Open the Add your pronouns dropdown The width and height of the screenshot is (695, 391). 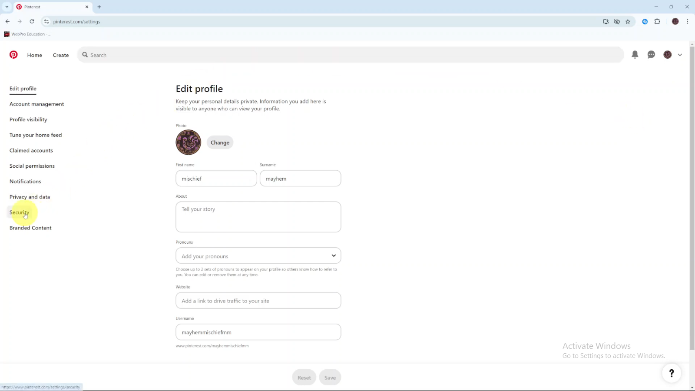[258, 255]
